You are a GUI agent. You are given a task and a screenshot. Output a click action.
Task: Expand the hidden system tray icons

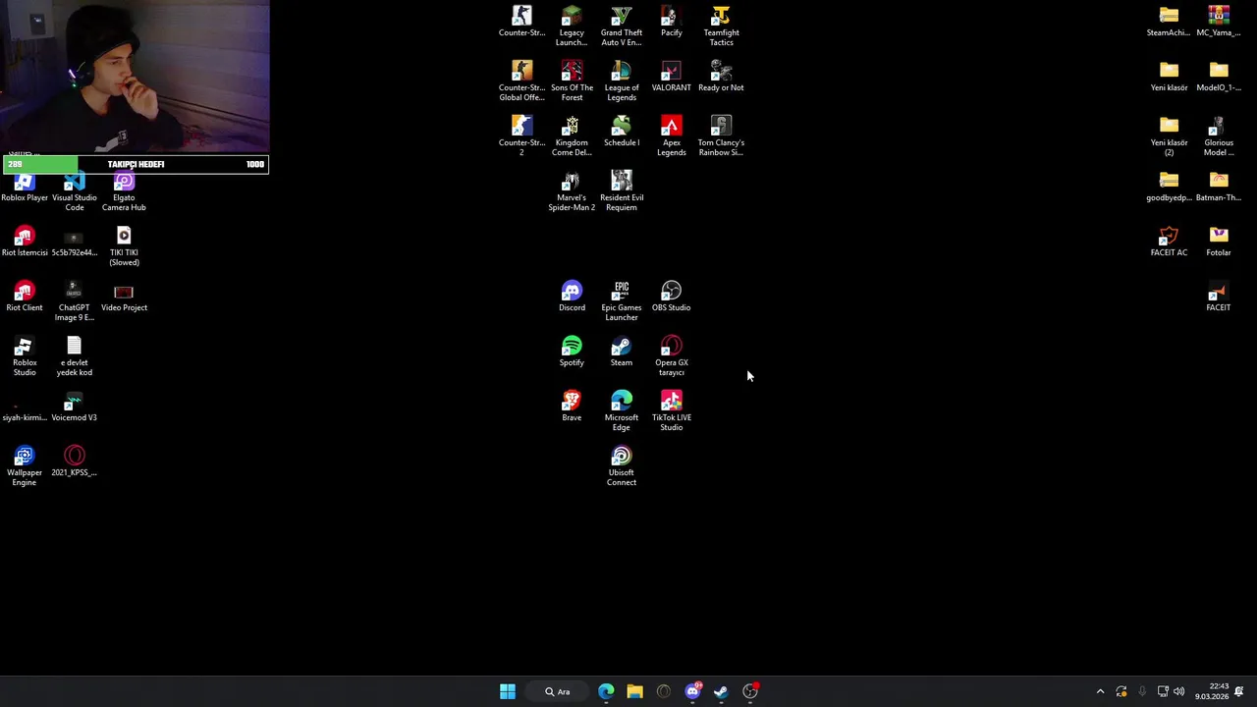(x=1100, y=691)
